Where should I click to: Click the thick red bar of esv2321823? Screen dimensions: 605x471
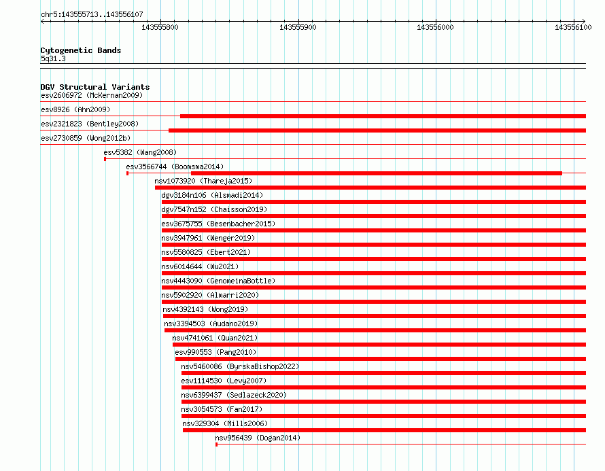(377, 130)
